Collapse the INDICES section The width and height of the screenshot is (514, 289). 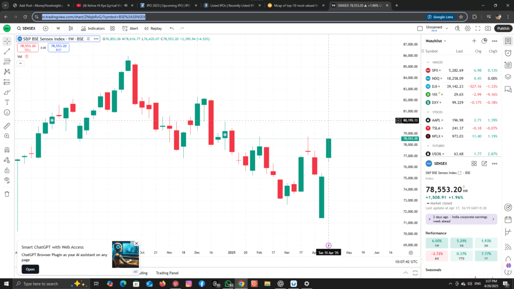point(428,62)
